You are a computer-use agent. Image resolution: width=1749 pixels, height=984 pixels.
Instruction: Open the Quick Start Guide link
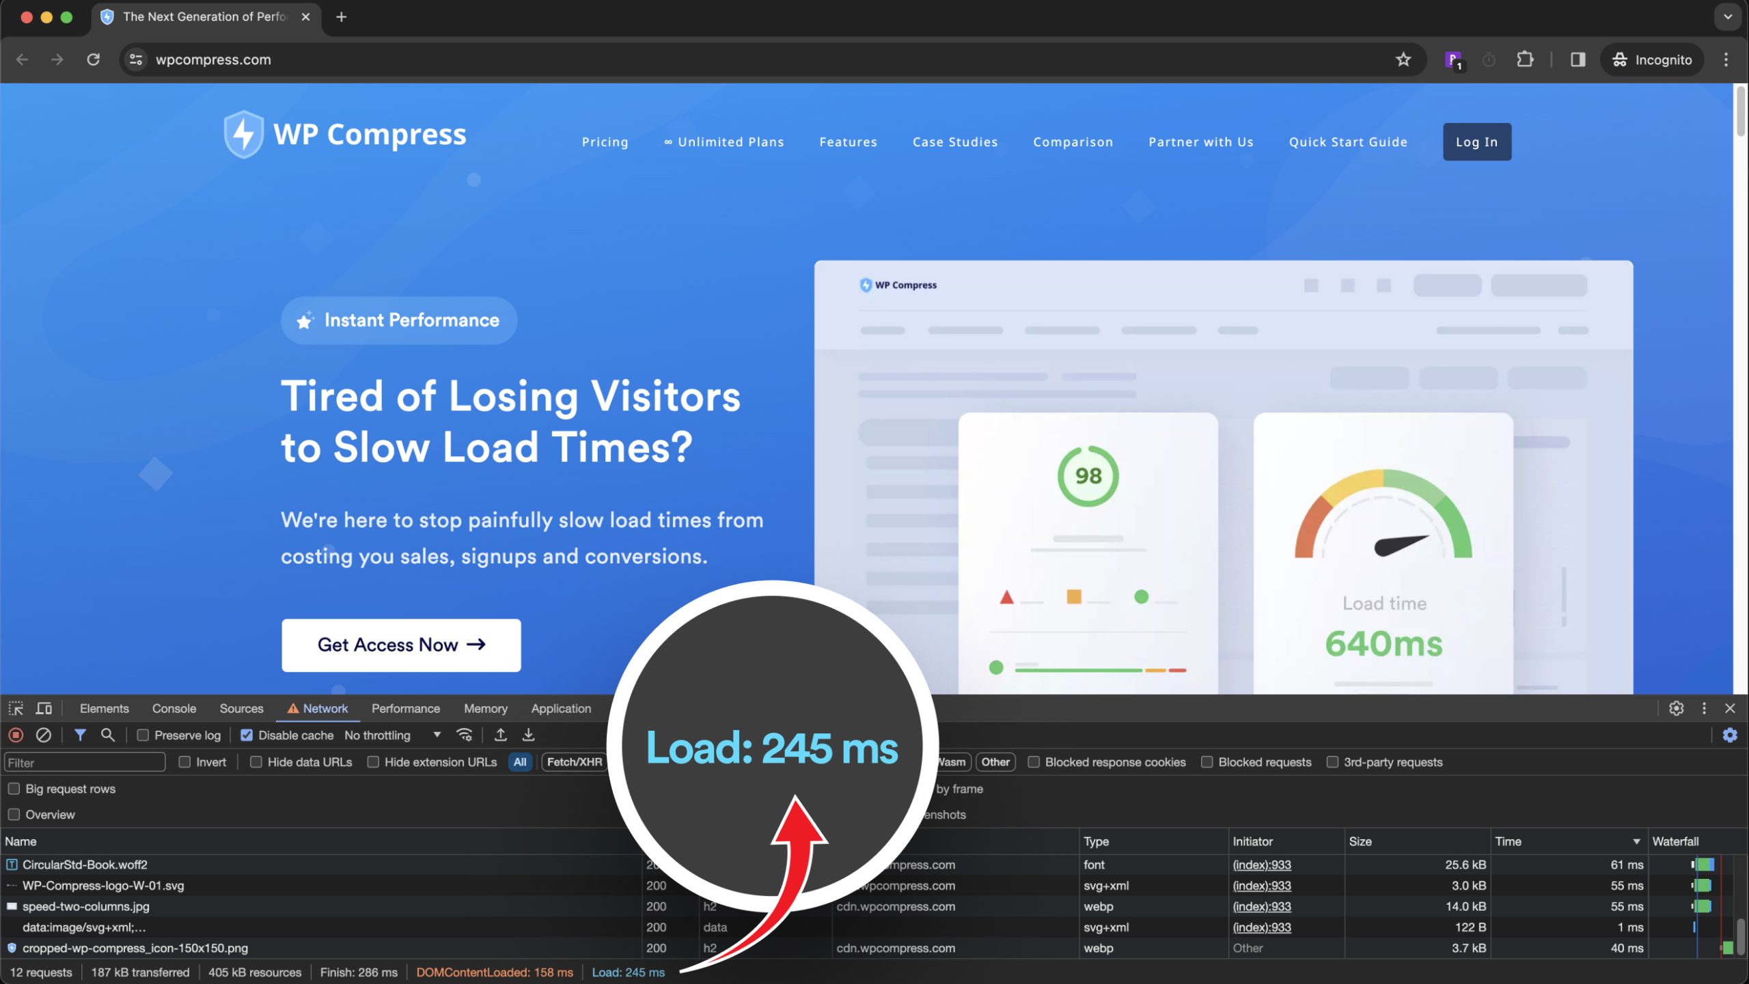[1348, 141]
